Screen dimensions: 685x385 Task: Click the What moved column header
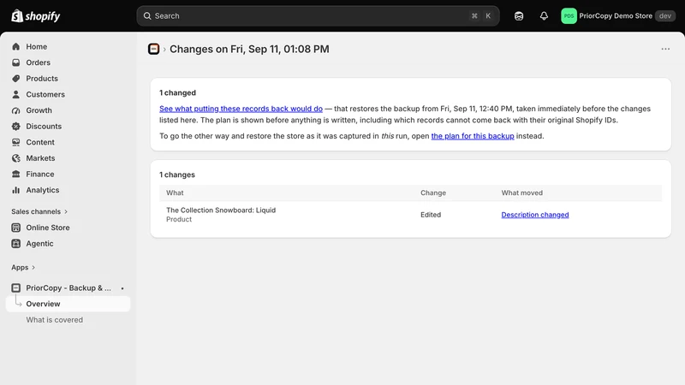click(521, 193)
